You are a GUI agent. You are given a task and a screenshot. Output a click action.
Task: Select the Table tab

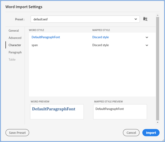pos(12,59)
